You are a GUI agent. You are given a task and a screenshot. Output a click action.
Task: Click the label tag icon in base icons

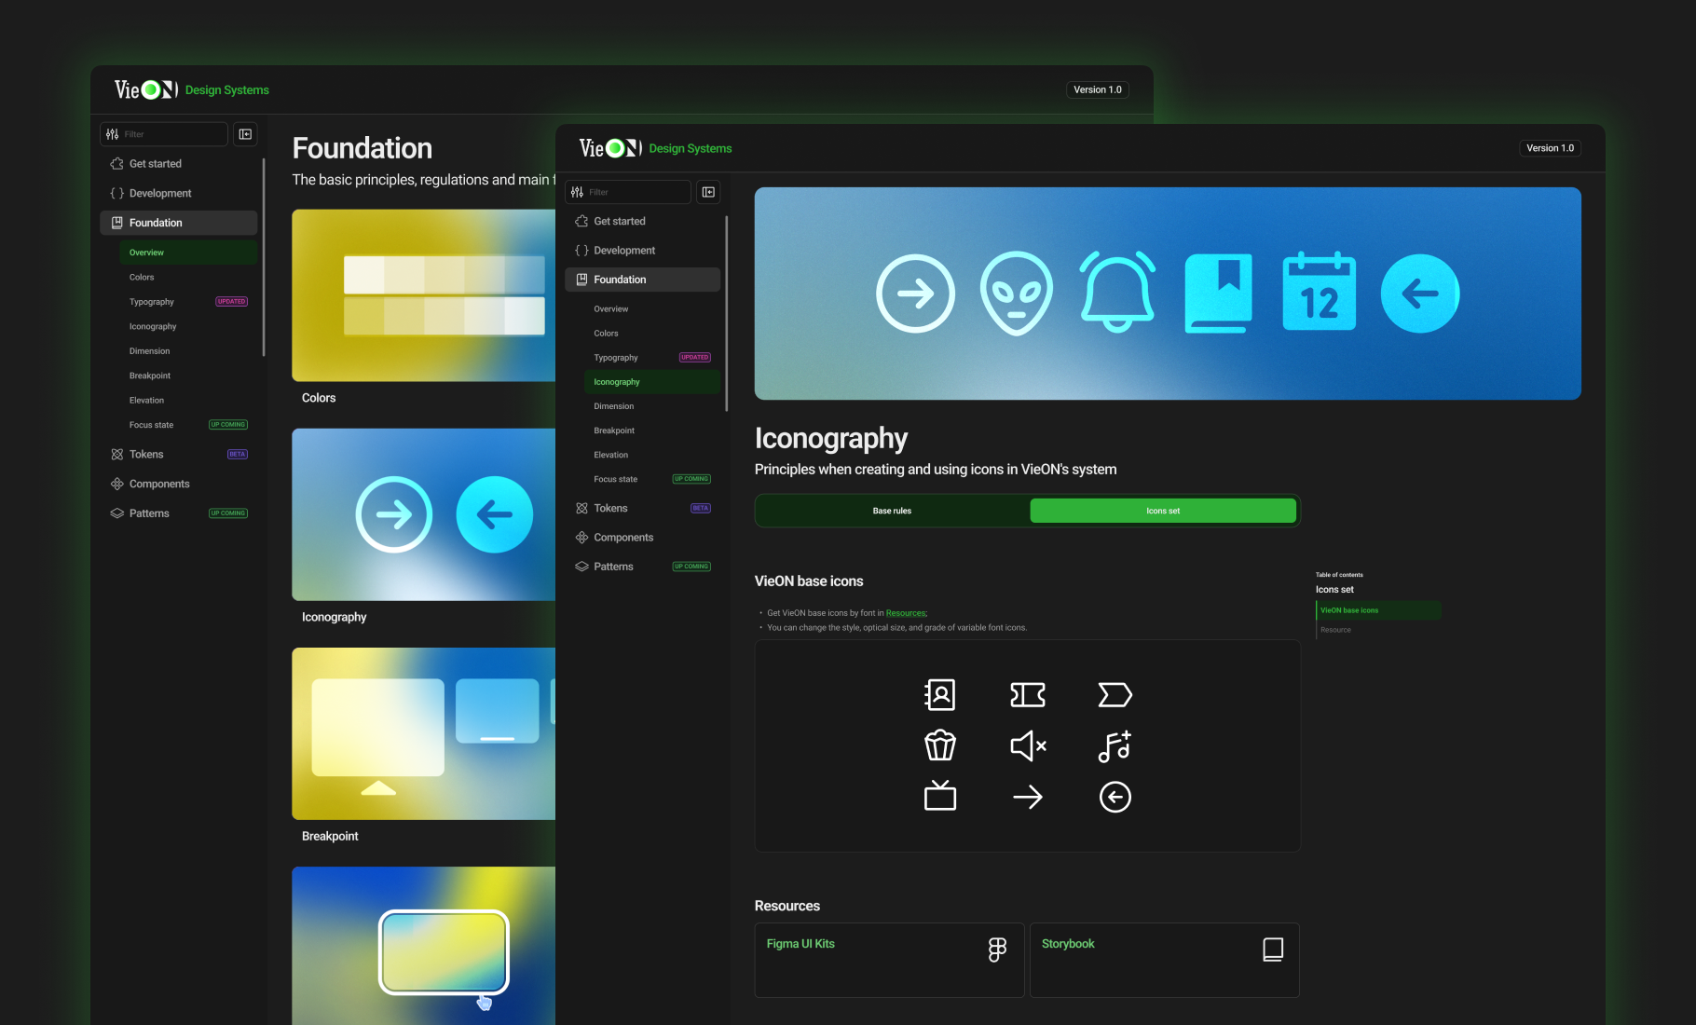pyautogui.click(x=1115, y=695)
